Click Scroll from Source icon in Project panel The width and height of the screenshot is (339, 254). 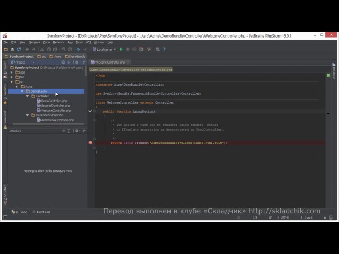63,62
